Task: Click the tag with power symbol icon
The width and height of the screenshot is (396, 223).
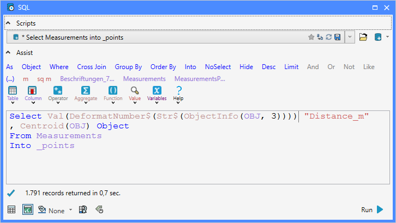Action: [99, 209]
